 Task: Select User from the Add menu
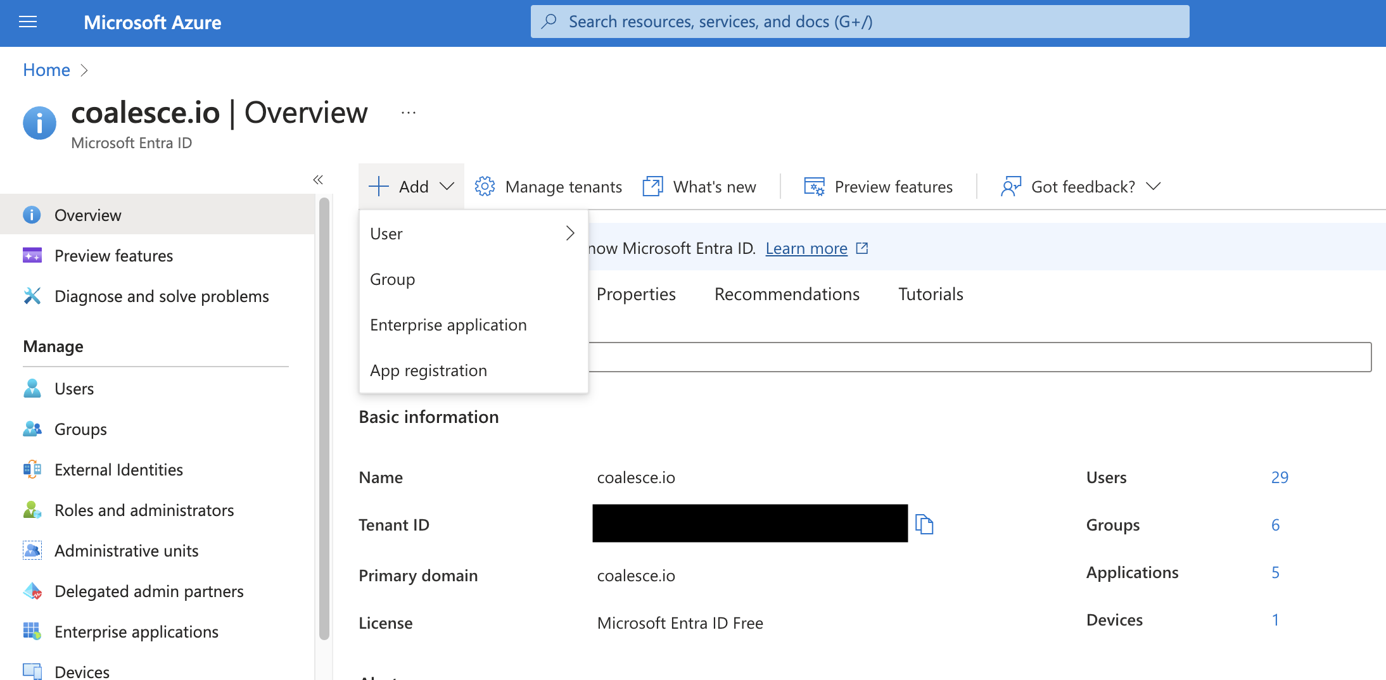[x=474, y=234]
